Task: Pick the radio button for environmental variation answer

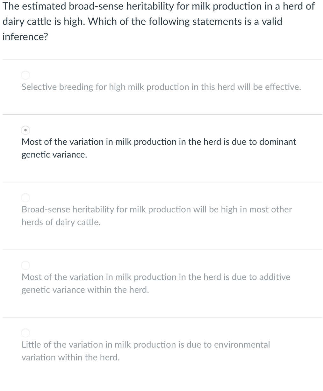Action: point(25,333)
